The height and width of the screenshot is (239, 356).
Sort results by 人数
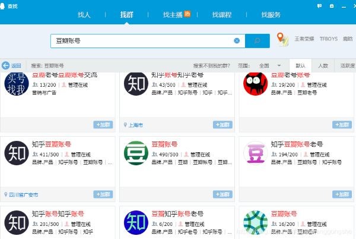[x=323, y=65]
